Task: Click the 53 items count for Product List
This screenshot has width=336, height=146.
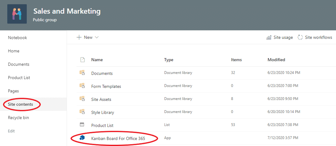Action: coord(233,125)
